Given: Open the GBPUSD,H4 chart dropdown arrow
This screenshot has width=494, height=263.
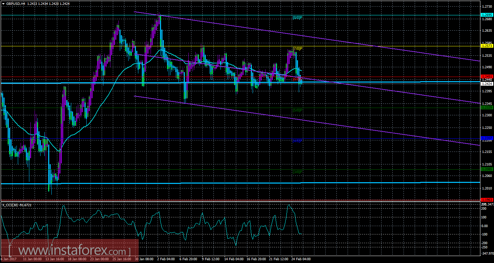Looking at the screenshot, I should (x=3, y=5).
